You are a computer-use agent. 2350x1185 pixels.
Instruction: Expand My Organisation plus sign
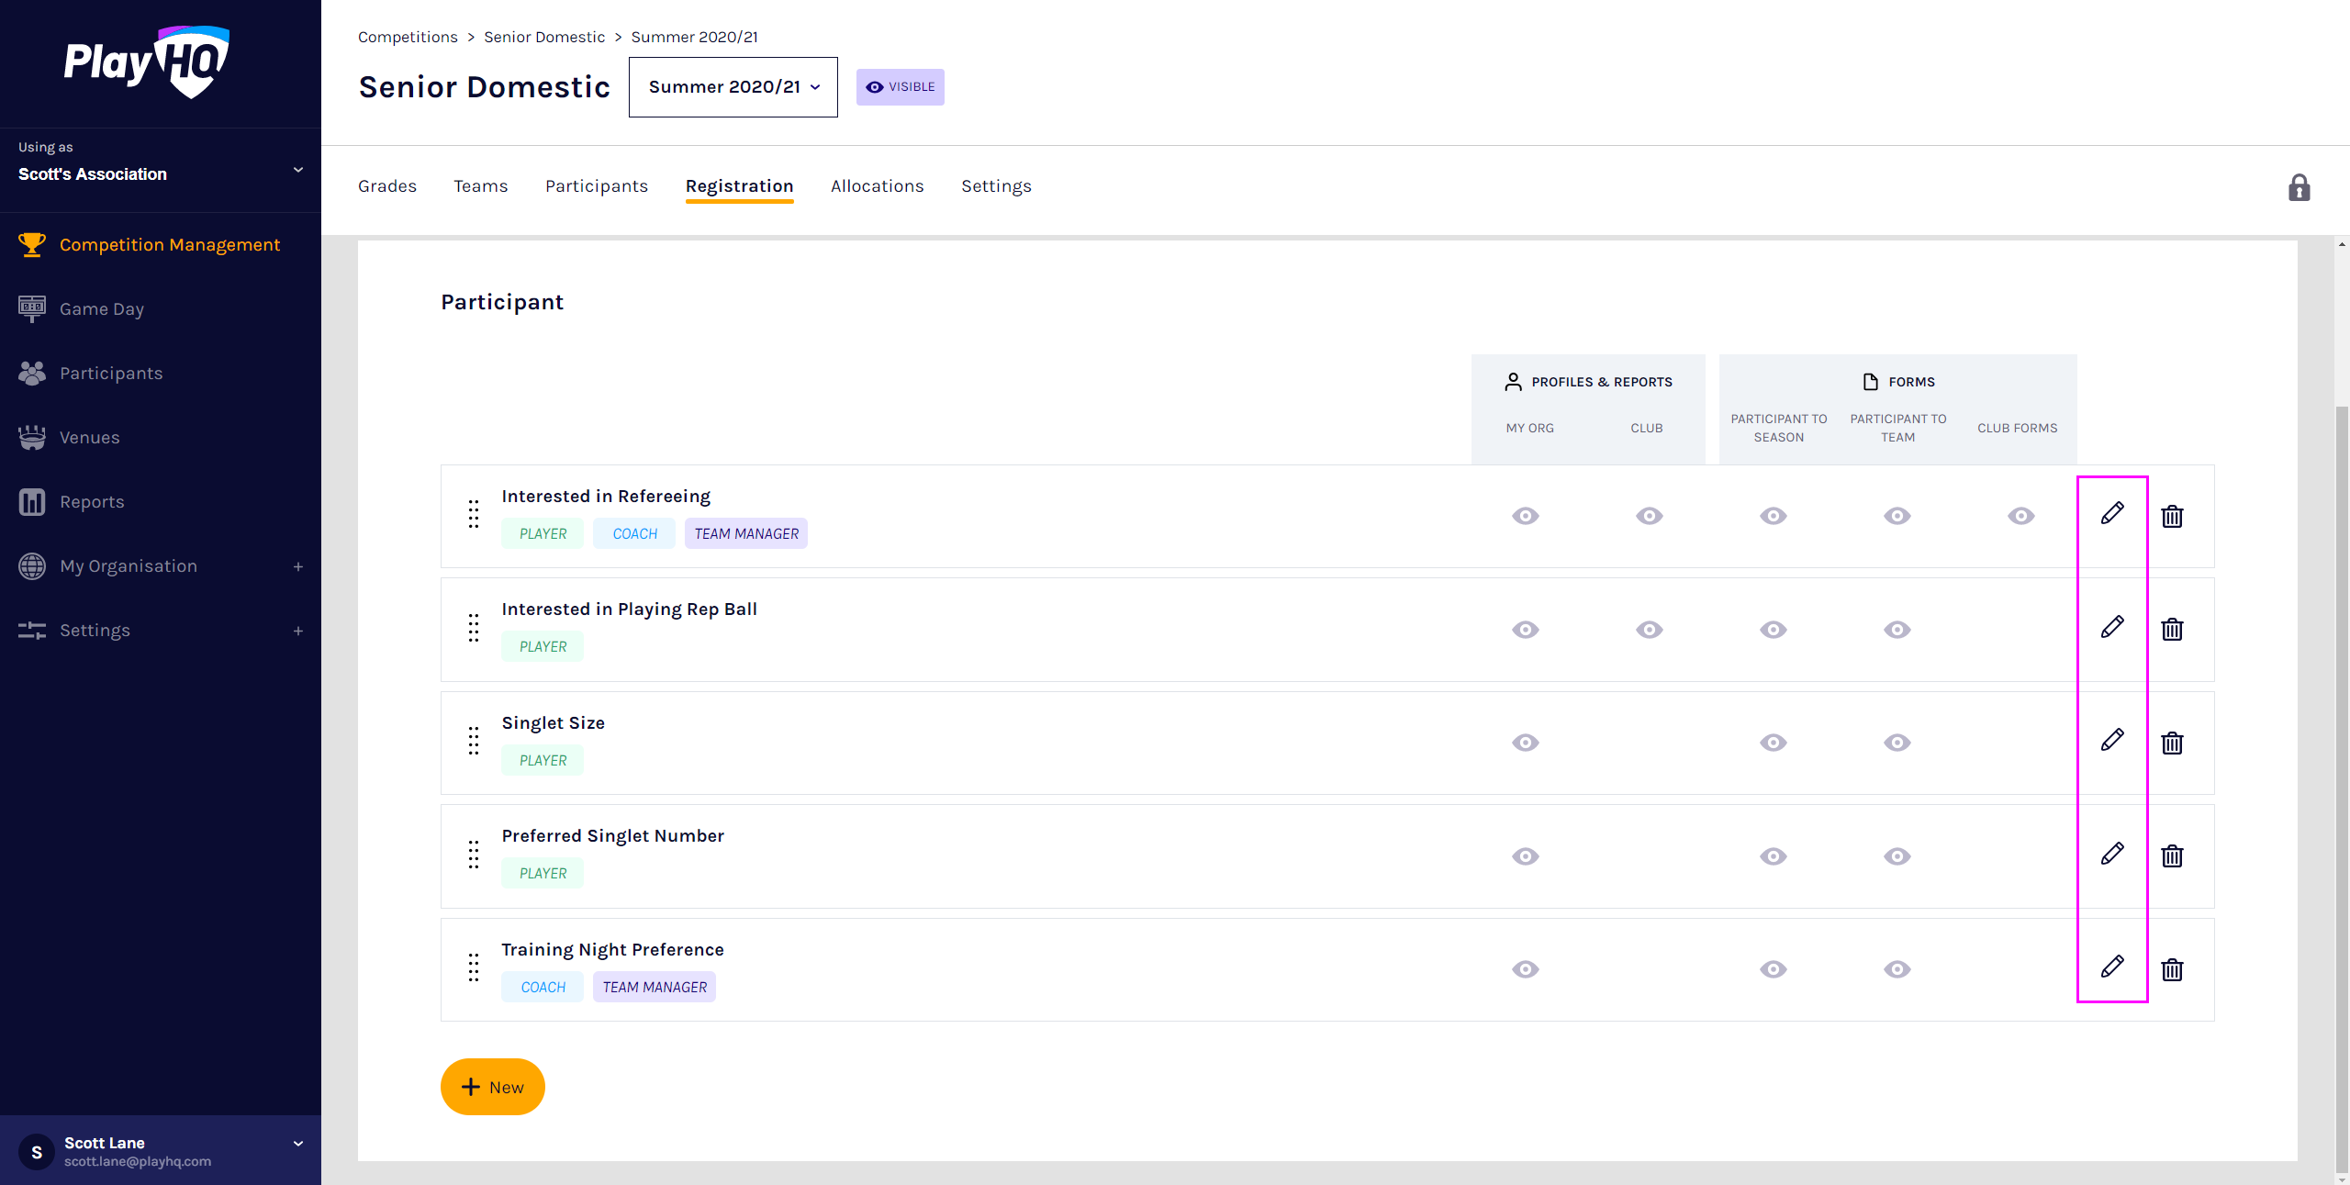tap(298, 567)
